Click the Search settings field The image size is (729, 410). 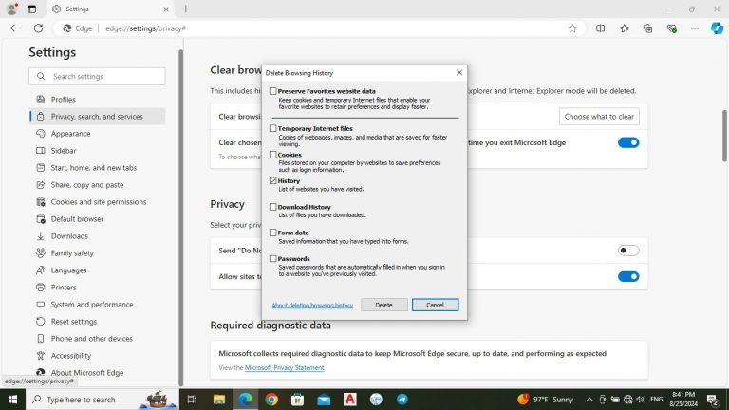click(x=97, y=76)
